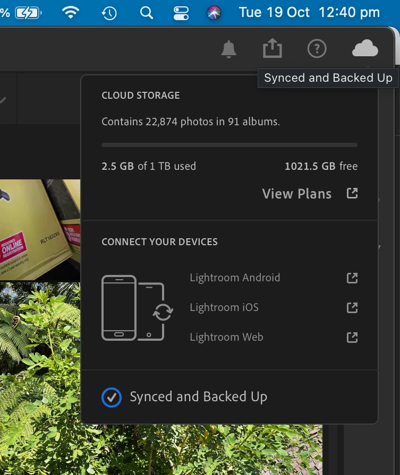Screen dimensions: 400x475
Task: Open the Lightroom iOS link
Action: (x=224, y=307)
